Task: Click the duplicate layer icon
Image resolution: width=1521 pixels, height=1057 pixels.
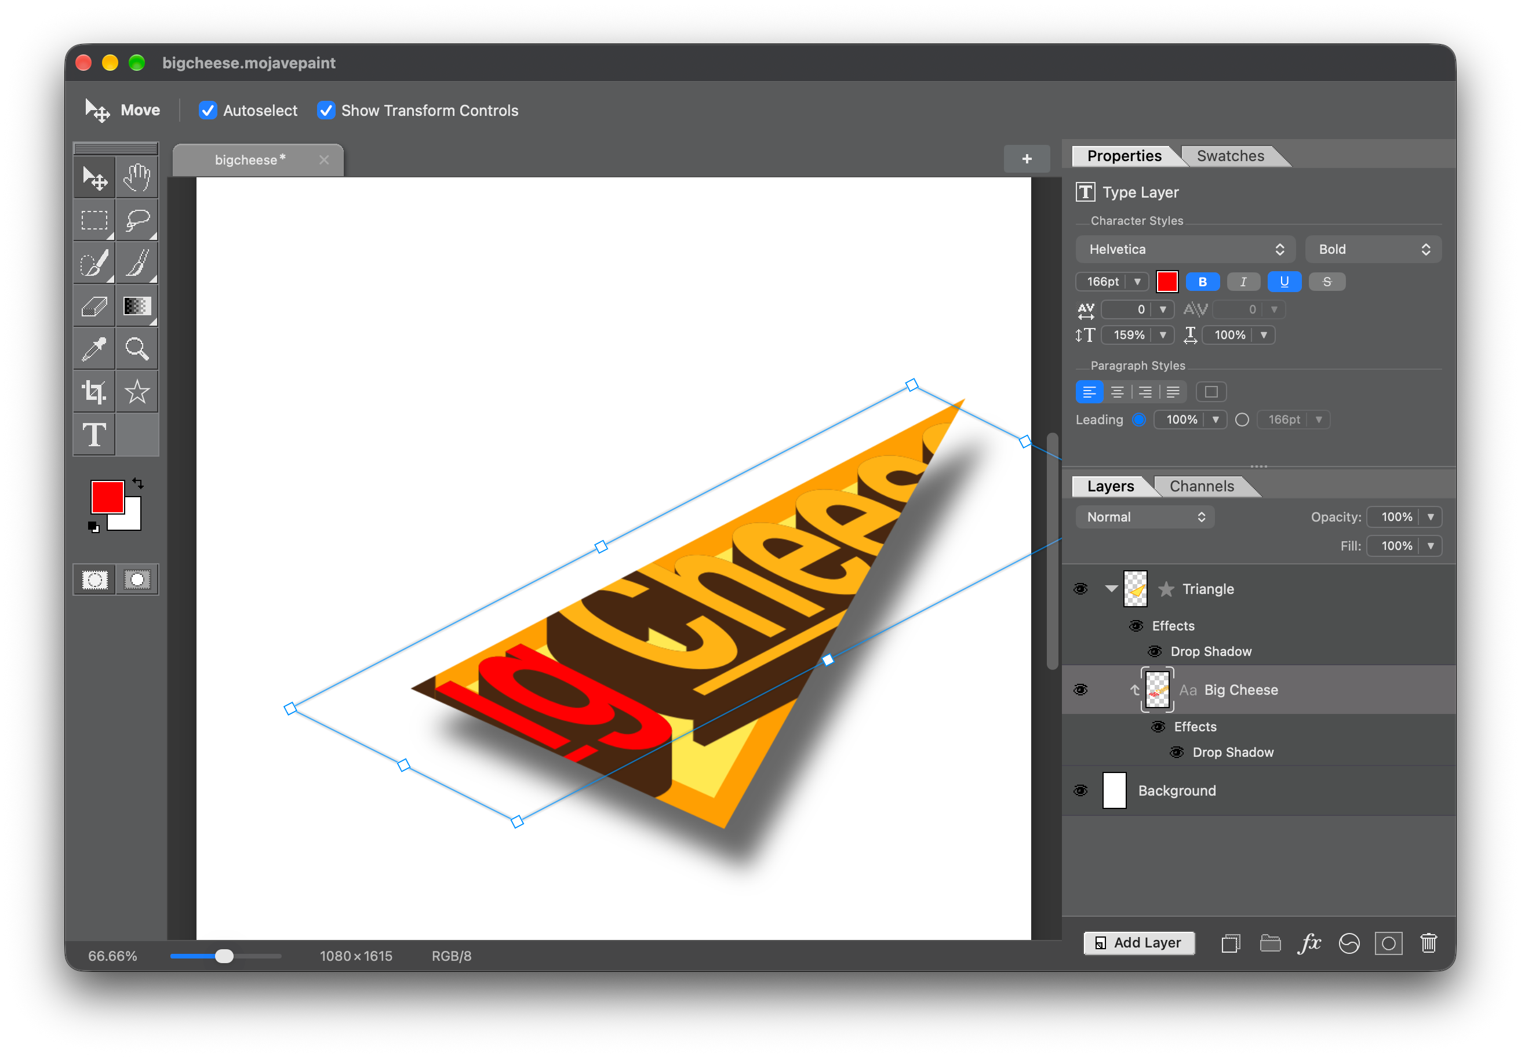Action: (x=1231, y=942)
